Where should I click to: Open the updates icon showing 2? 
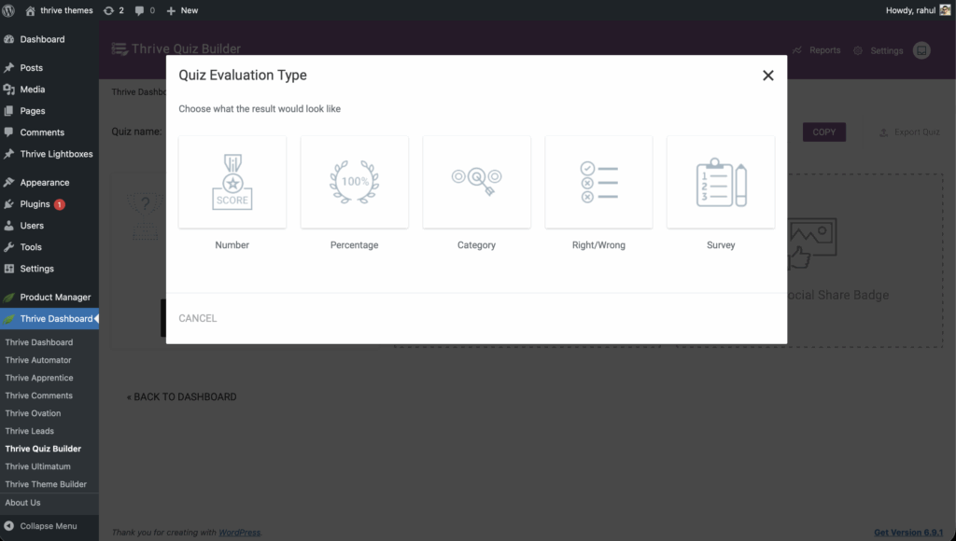(113, 10)
